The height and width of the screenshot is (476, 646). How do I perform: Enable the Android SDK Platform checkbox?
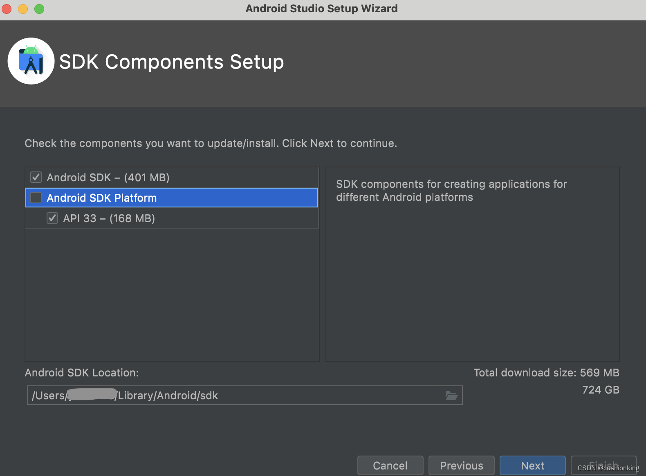click(x=36, y=198)
